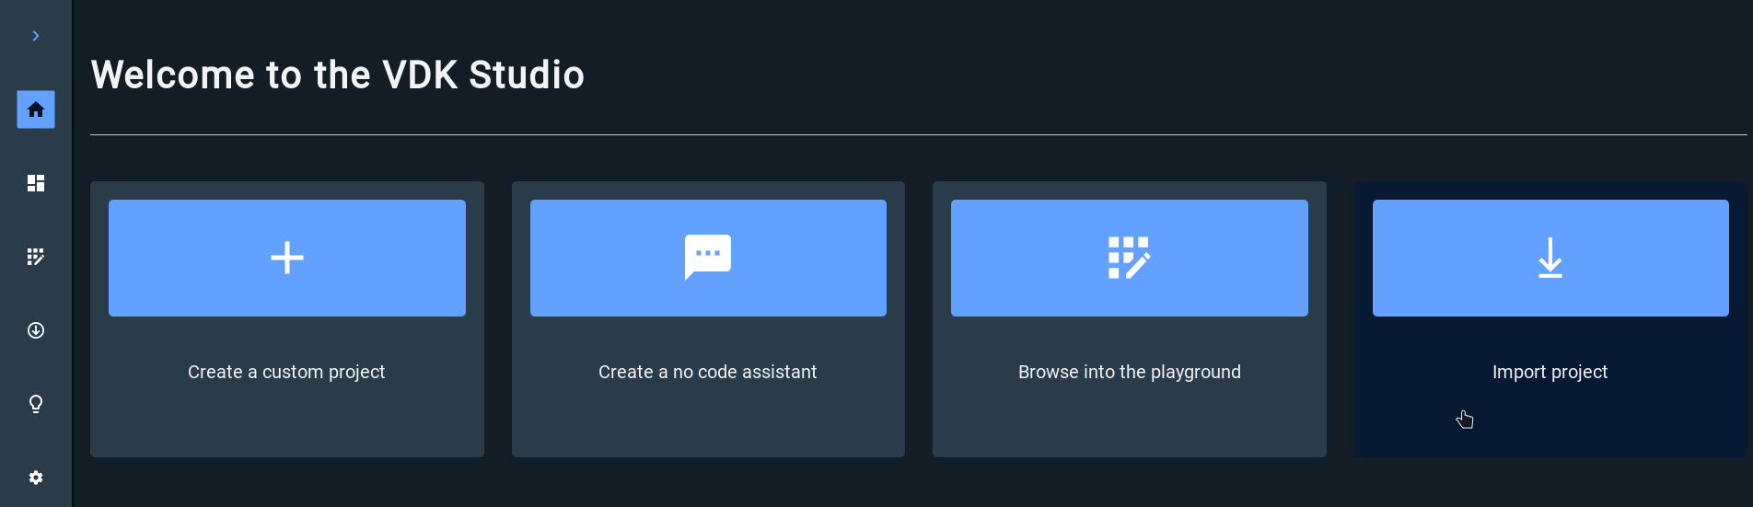The height and width of the screenshot is (507, 1753).
Task: Click the download arrow icon on the import card
Action: [x=1550, y=258]
